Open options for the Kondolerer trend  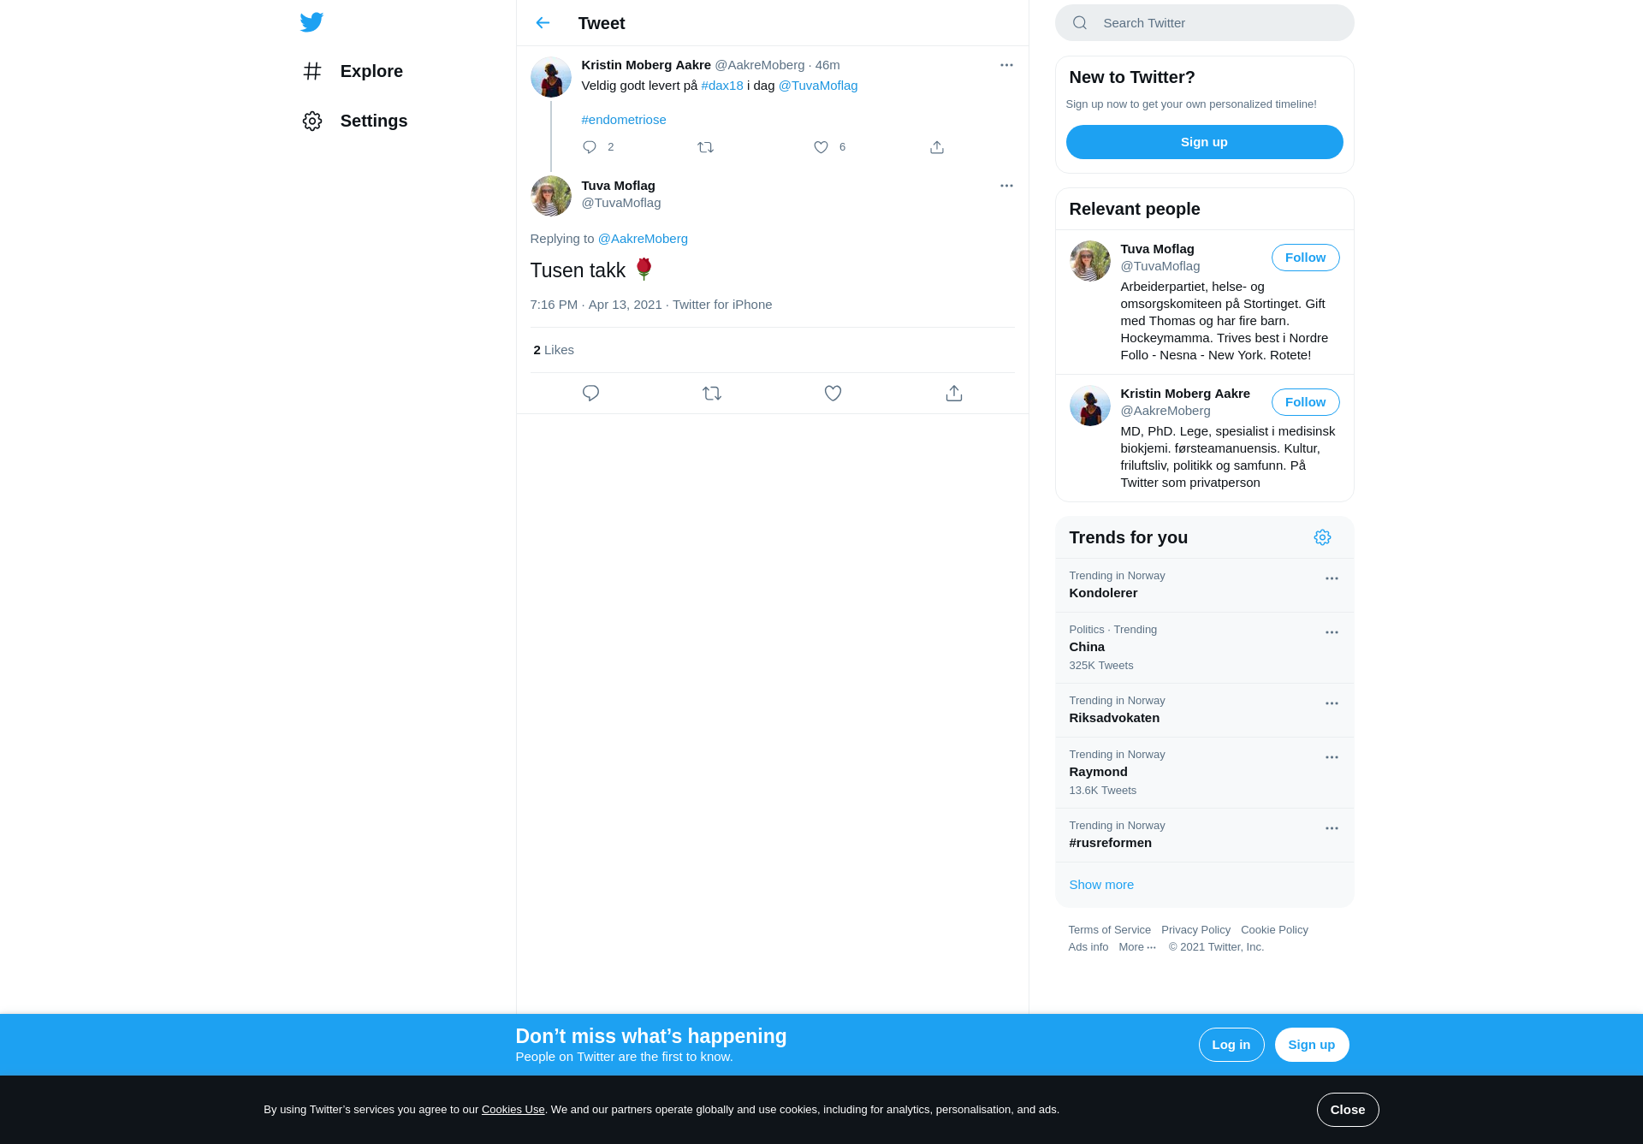[x=1332, y=578]
